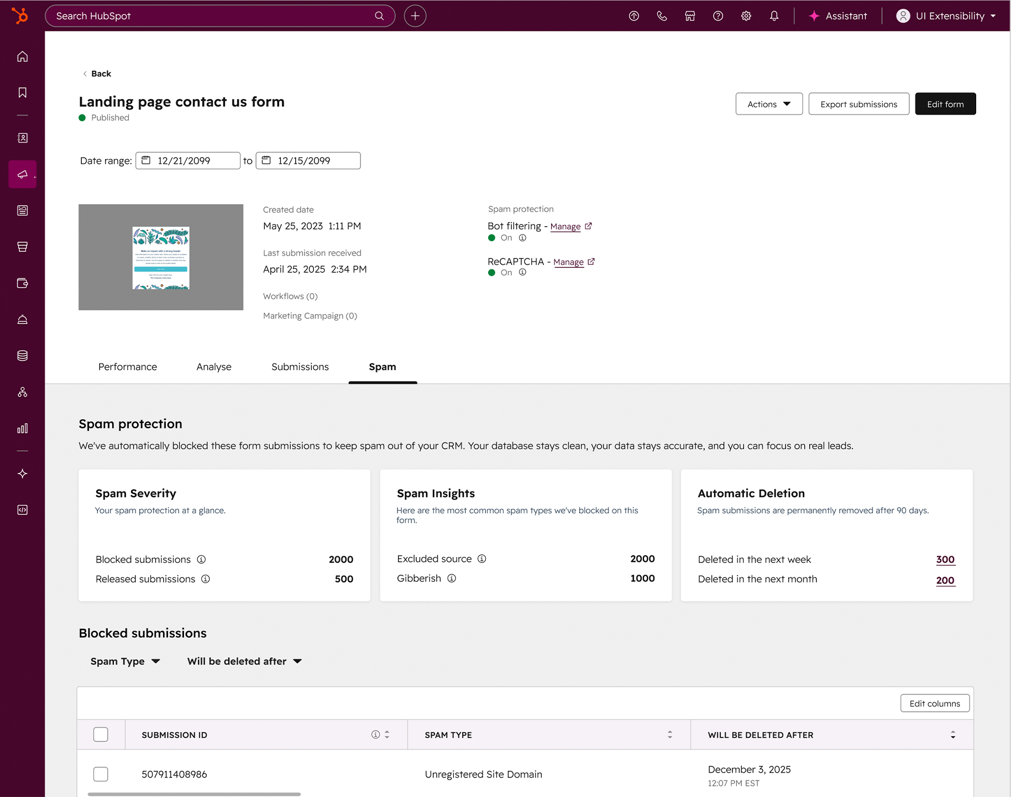The width and height of the screenshot is (1011, 797).
Task: Sort by Spam Type column arrows
Action: coord(670,735)
